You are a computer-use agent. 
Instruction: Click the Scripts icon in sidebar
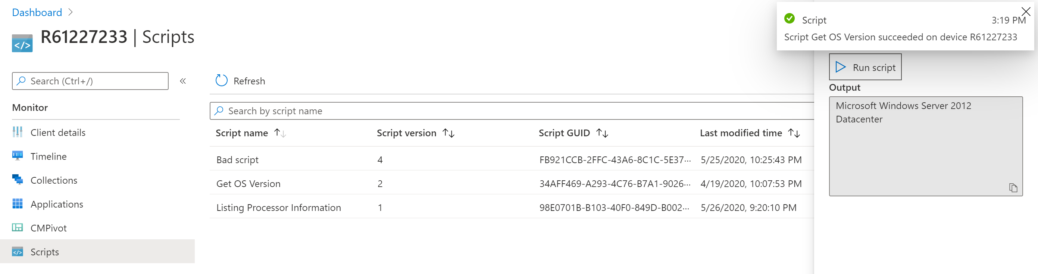coord(17,252)
